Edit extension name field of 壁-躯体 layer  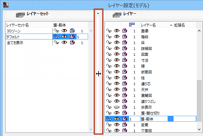click(x=185, y=119)
